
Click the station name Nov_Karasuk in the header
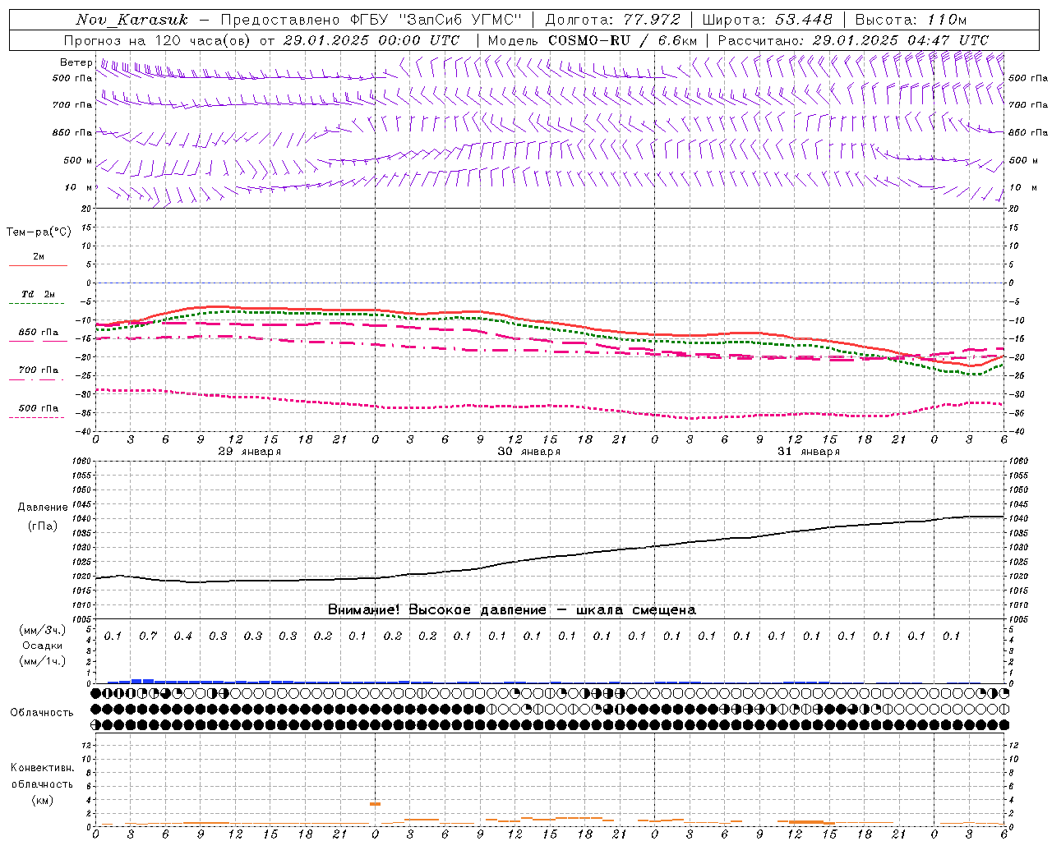[x=131, y=20]
